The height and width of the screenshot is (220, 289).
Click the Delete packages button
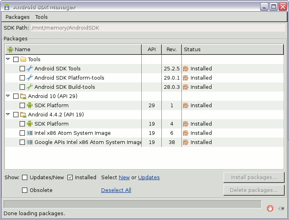(254, 190)
